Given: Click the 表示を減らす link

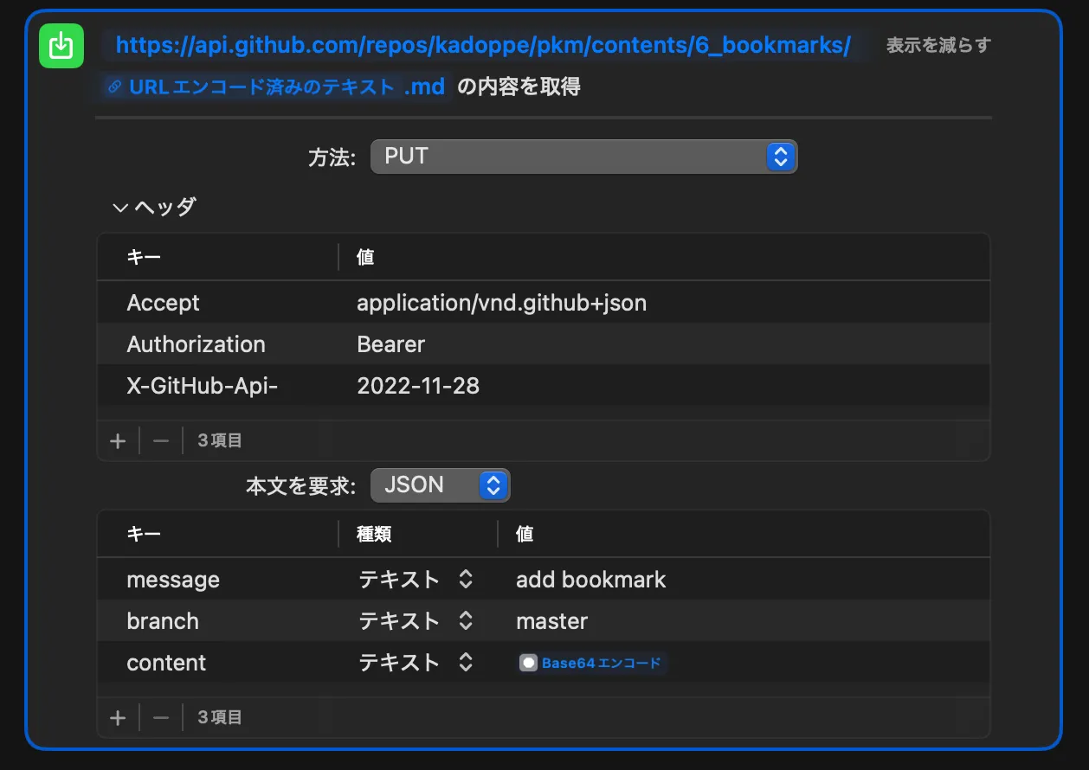Looking at the screenshot, I should point(938,45).
